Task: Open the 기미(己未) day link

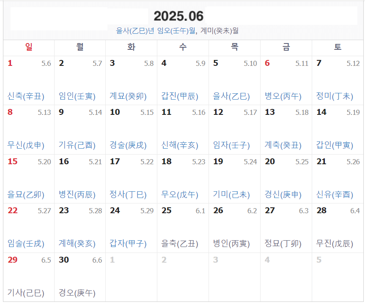Action: (x=231, y=194)
